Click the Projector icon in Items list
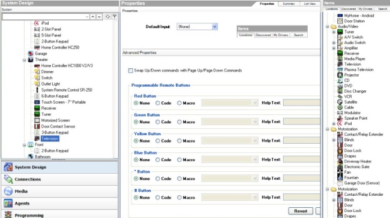This screenshot has width=390, height=218. (340, 75)
